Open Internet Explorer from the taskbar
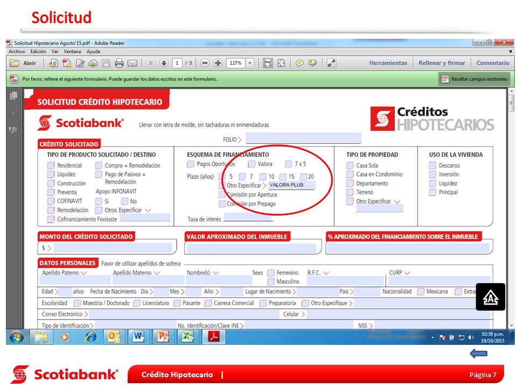 point(90,337)
